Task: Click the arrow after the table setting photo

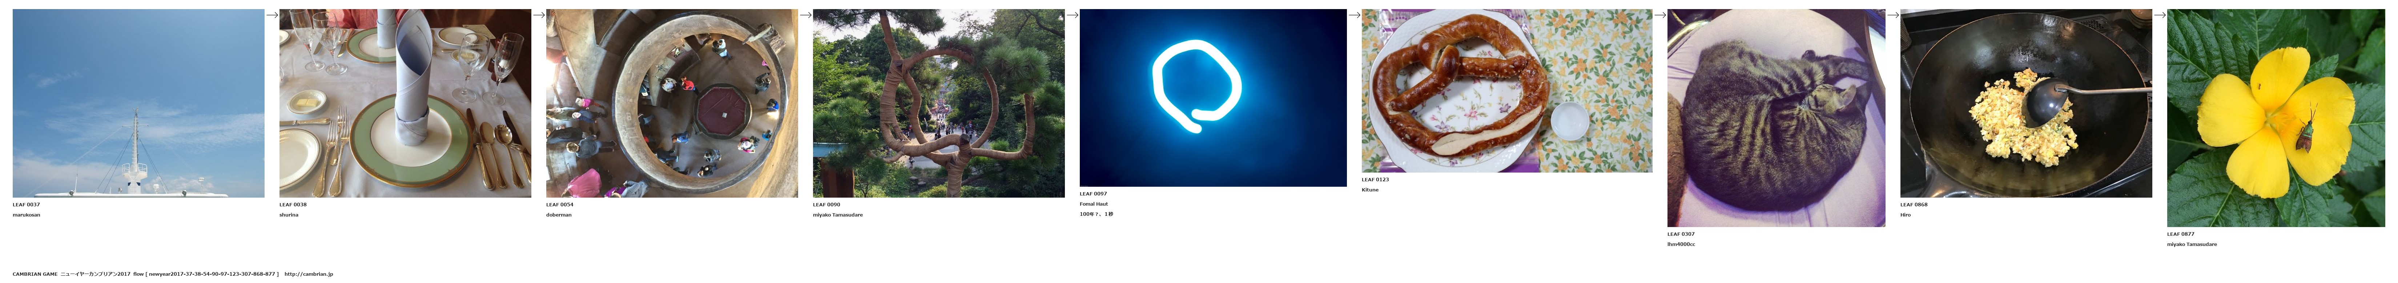Action: pyautogui.click(x=539, y=15)
